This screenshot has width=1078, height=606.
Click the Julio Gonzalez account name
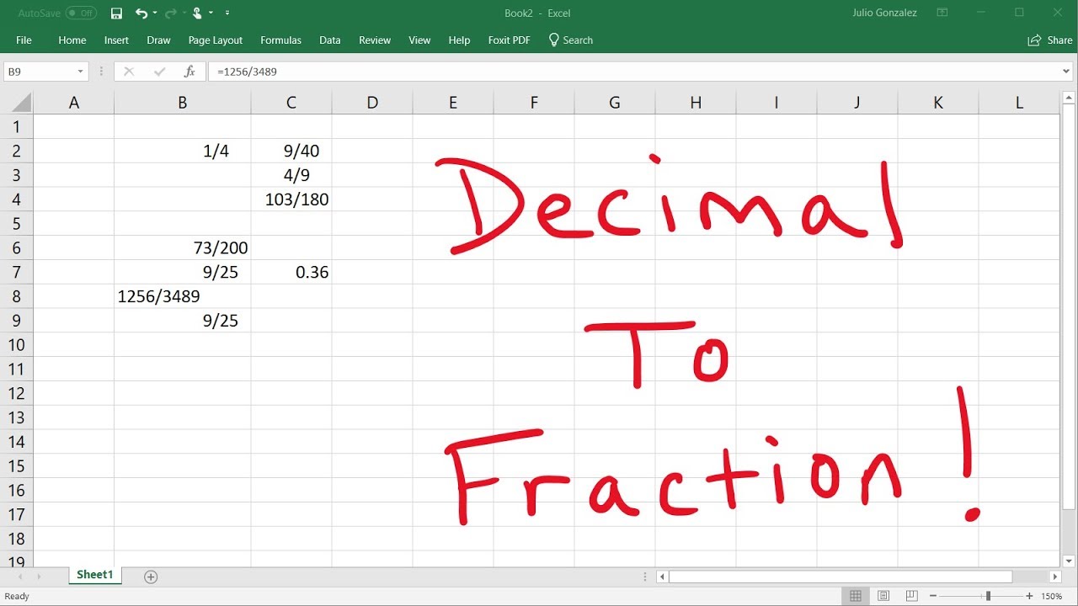coord(884,13)
